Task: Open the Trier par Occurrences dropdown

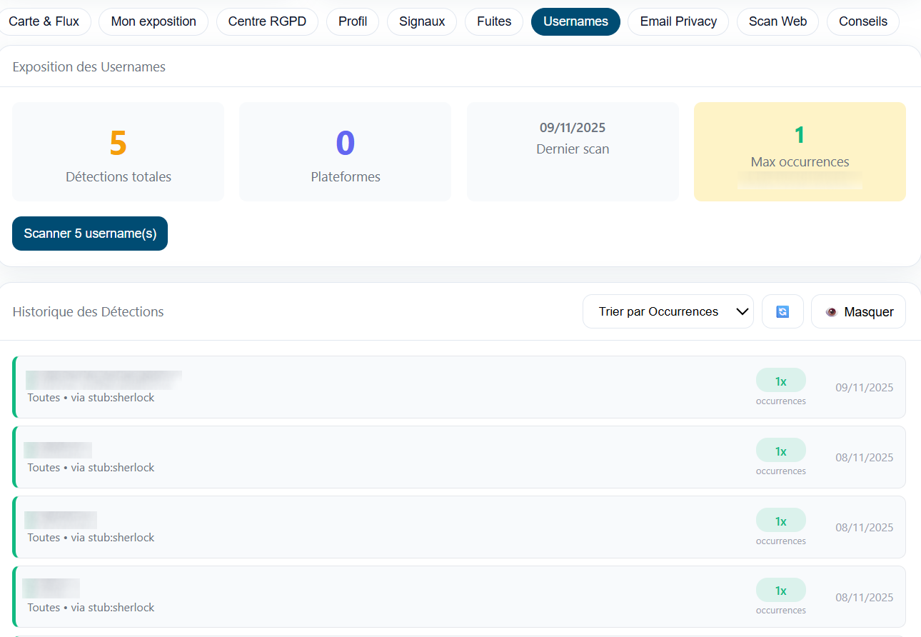Action: coord(668,312)
